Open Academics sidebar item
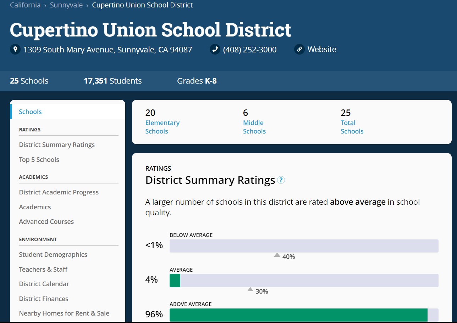This screenshot has height=323, width=457. [x=35, y=207]
